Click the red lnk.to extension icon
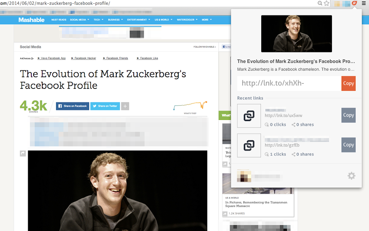The width and height of the screenshot is (369, 231). (354, 3)
